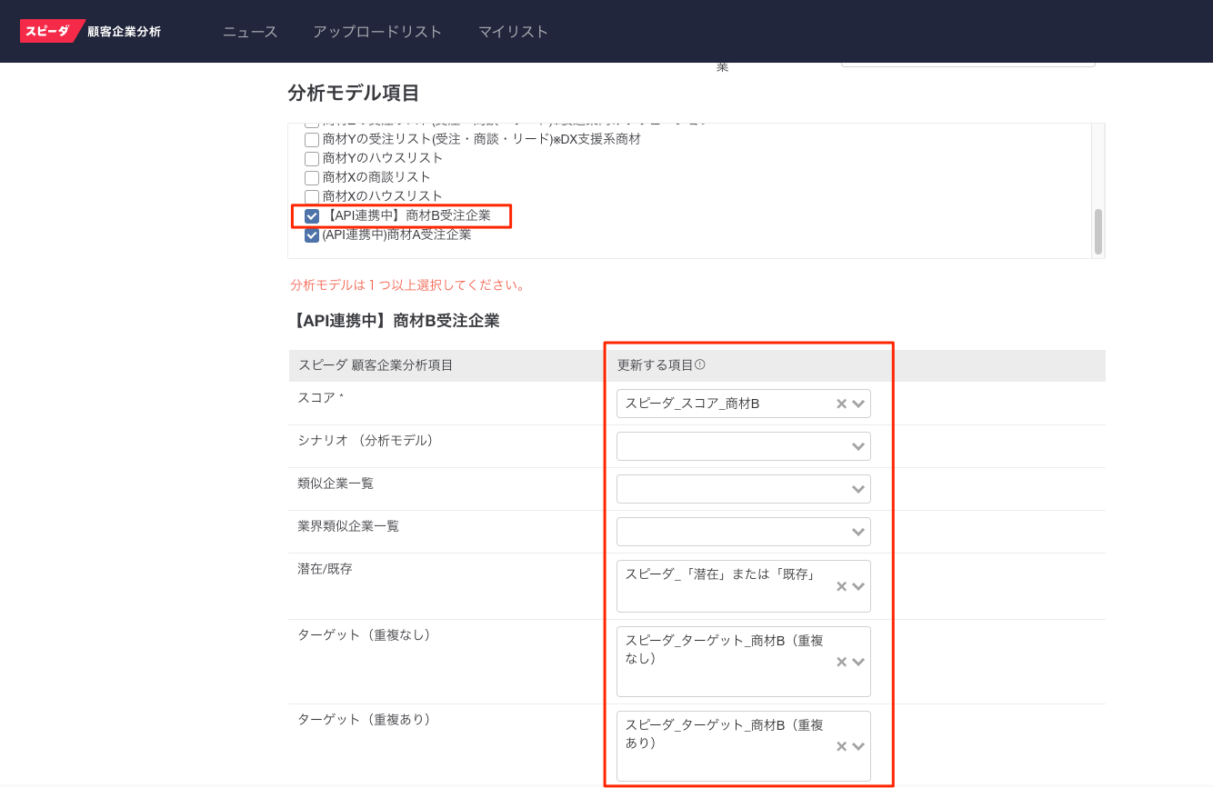Uncheck (API連携中)商材A受注企業 checkbox

pos(312,235)
